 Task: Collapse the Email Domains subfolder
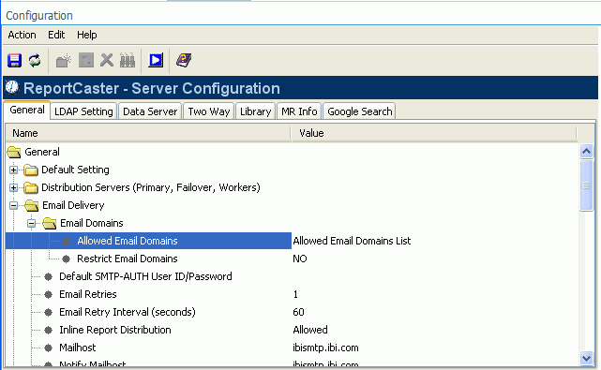[32, 223]
